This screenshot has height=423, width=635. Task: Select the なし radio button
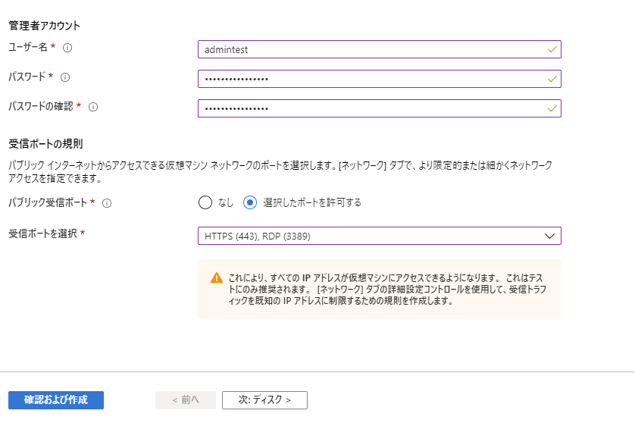pos(205,202)
